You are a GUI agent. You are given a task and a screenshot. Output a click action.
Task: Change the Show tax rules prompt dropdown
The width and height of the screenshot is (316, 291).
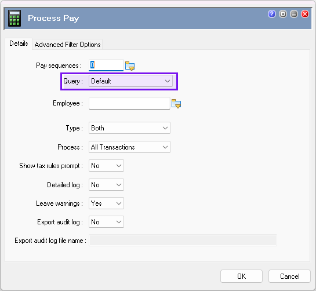(106, 166)
